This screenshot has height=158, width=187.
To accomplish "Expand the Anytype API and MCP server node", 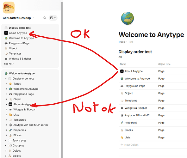I will point(6,125).
